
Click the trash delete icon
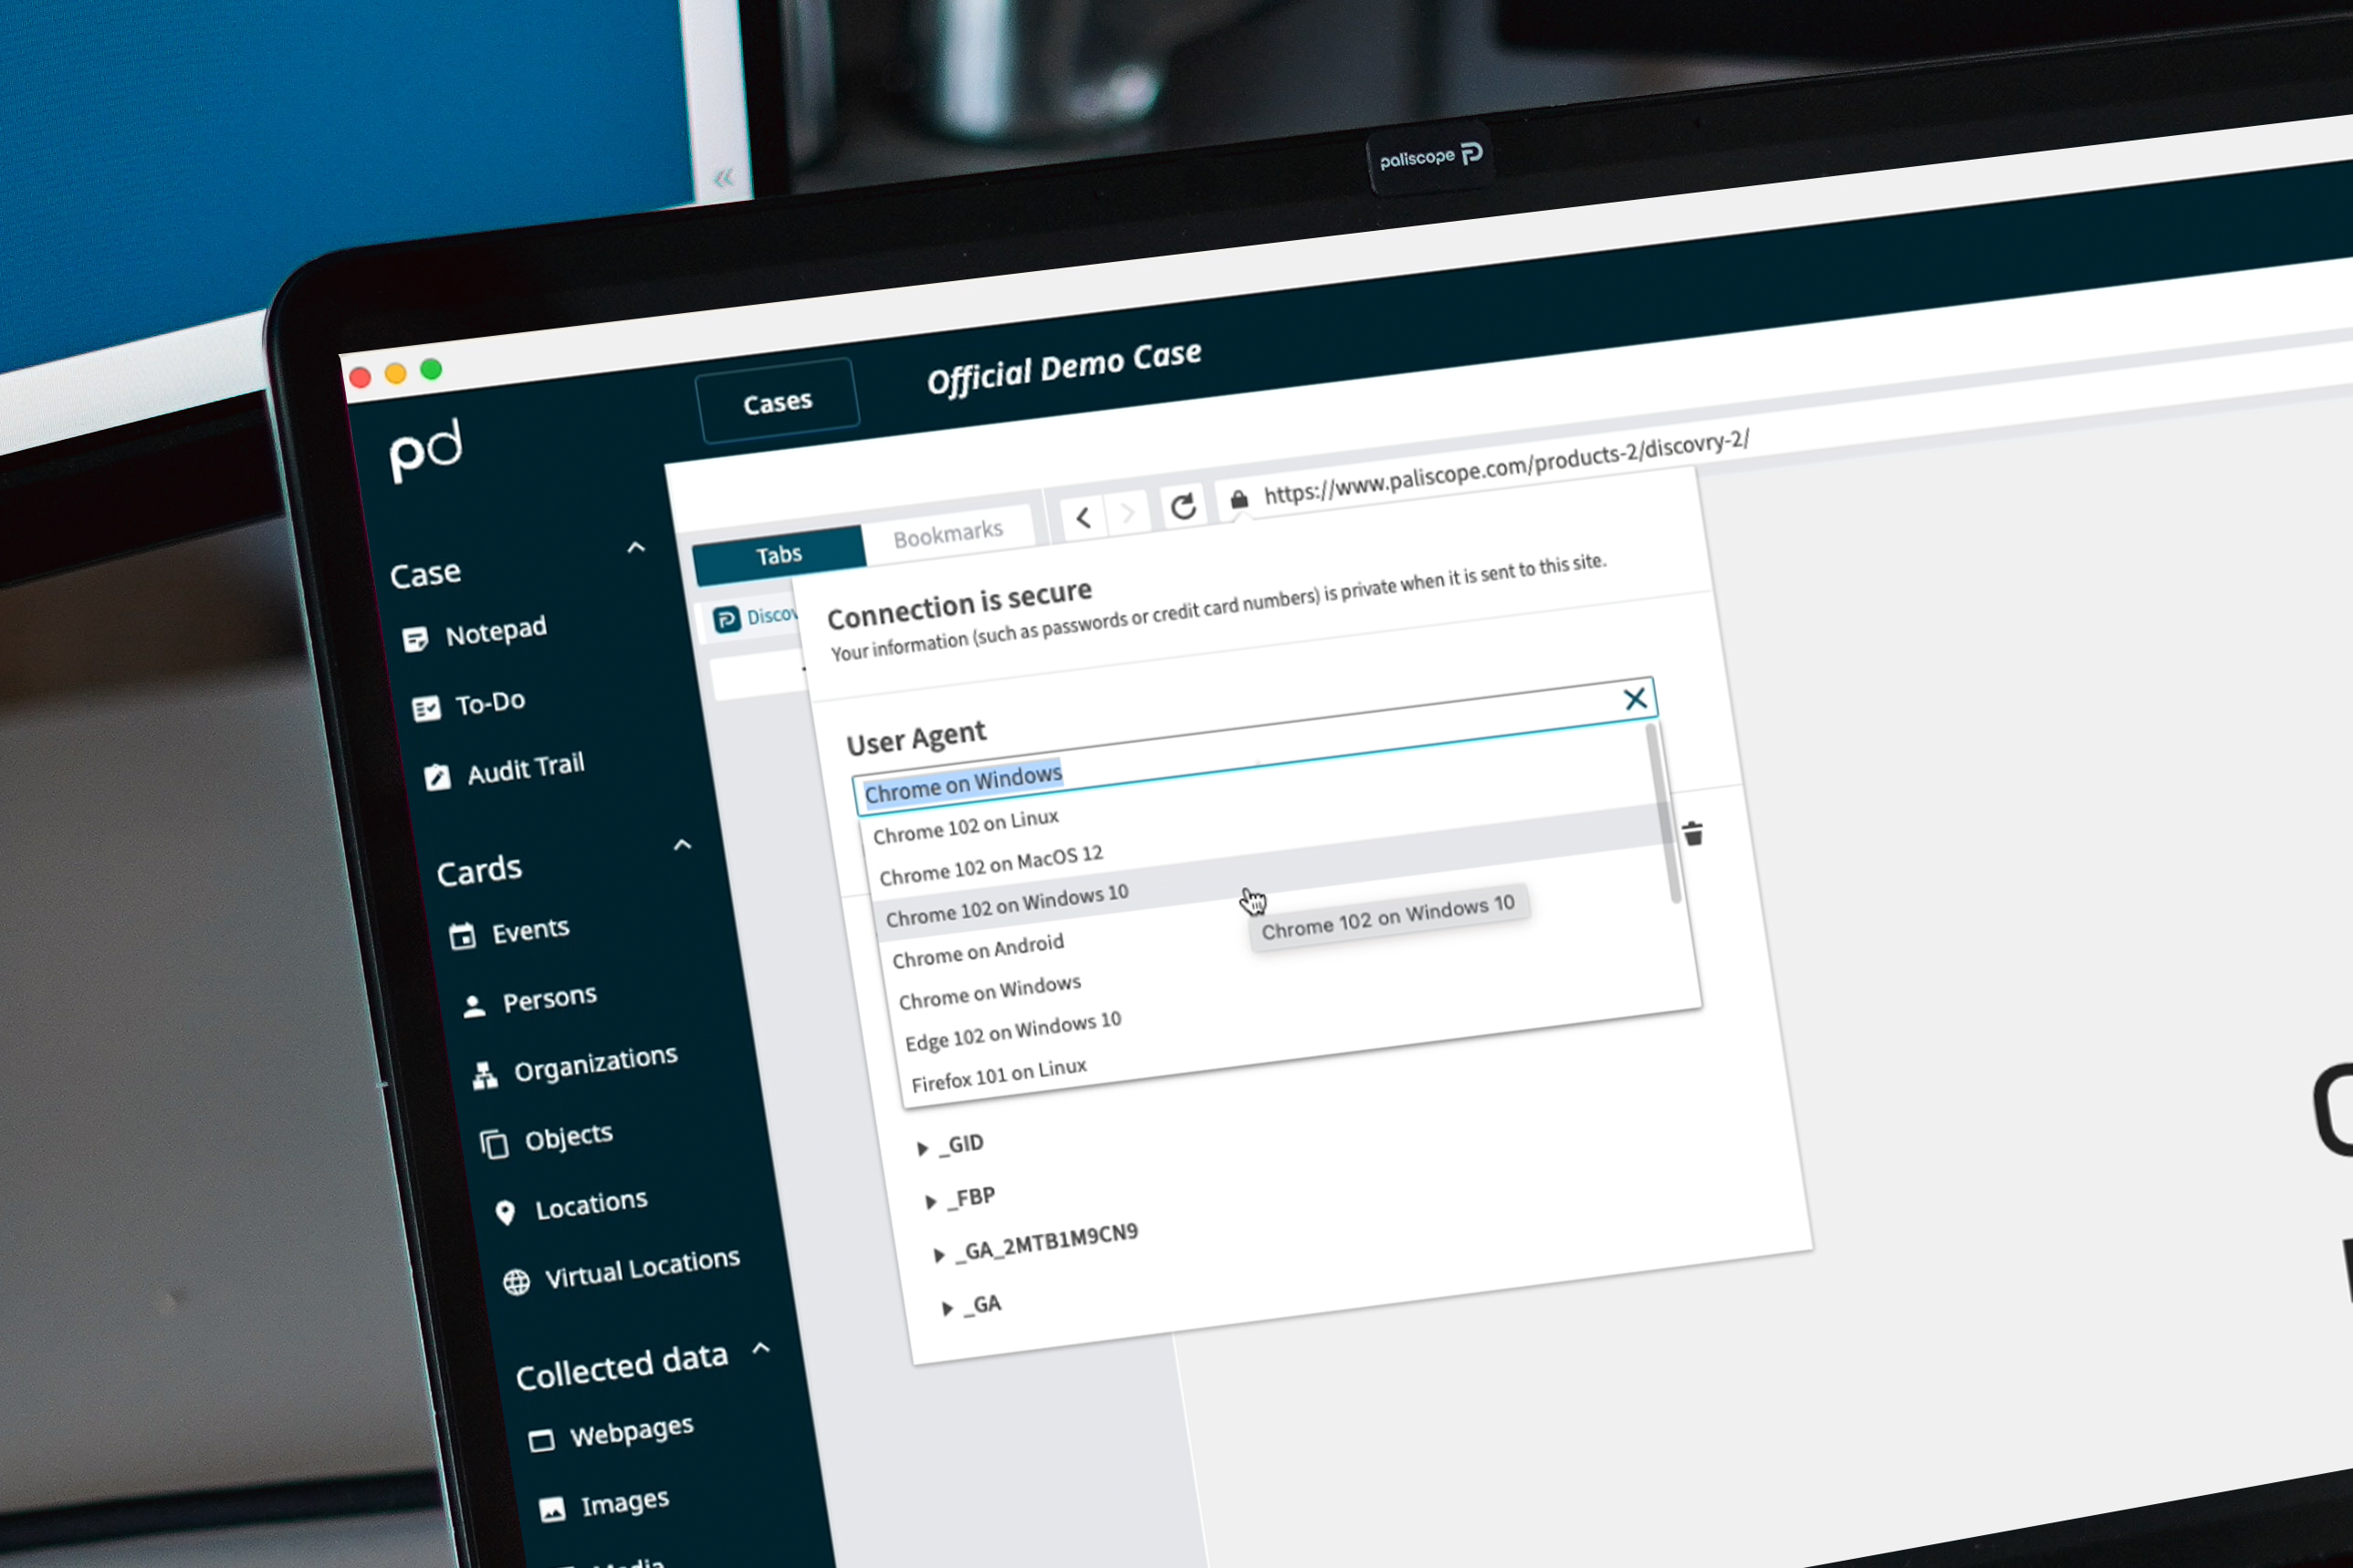click(x=1693, y=834)
